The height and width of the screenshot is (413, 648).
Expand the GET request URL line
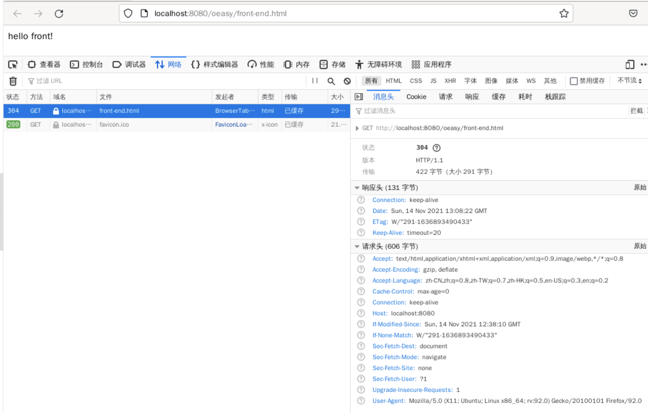[x=357, y=128]
